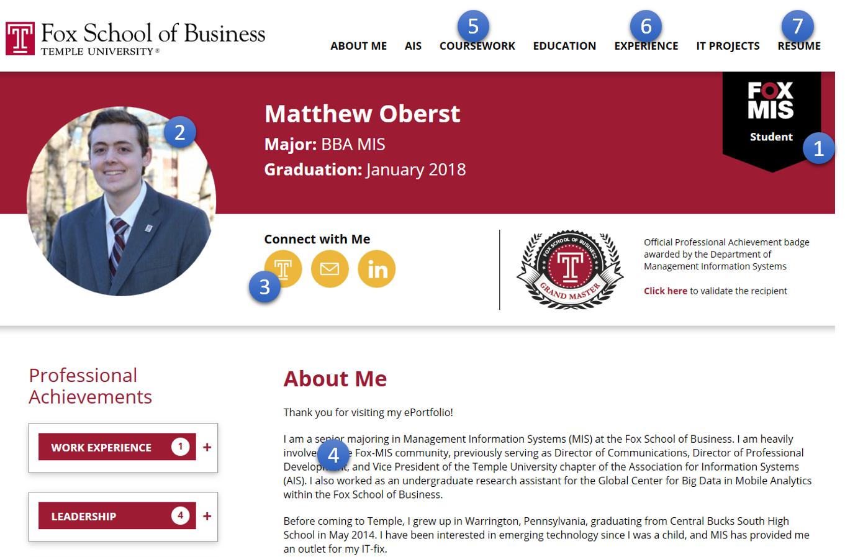The width and height of the screenshot is (845, 557).
Task: Open the About Me navigation link
Action: pos(358,46)
